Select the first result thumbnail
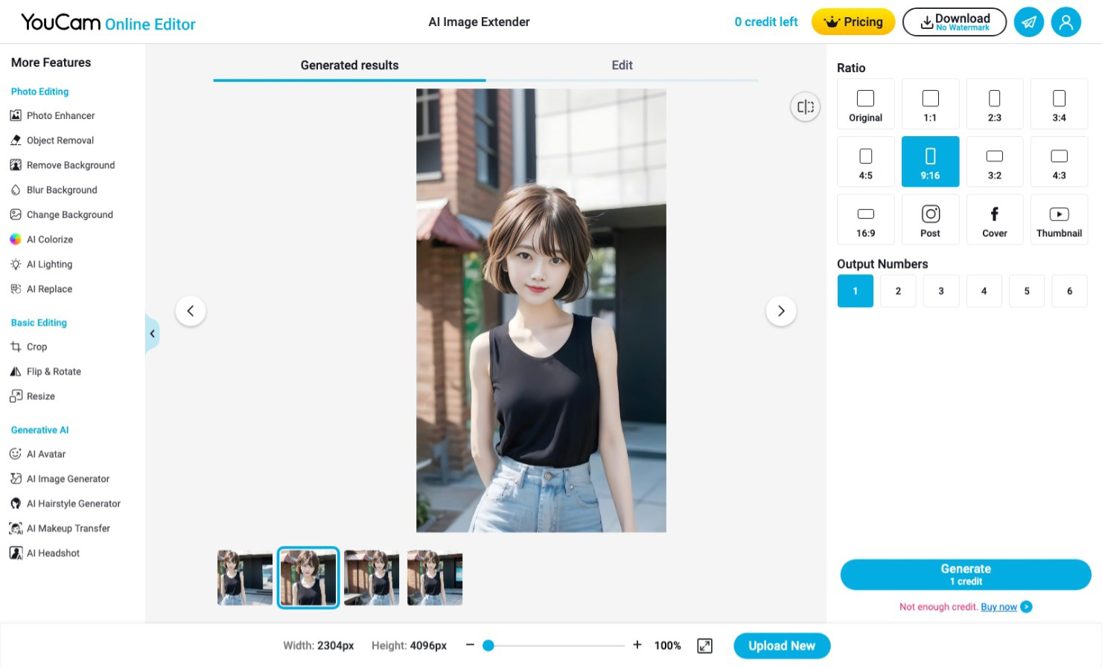 click(245, 578)
